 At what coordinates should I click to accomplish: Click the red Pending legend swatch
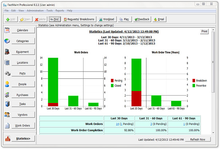coord(112,81)
